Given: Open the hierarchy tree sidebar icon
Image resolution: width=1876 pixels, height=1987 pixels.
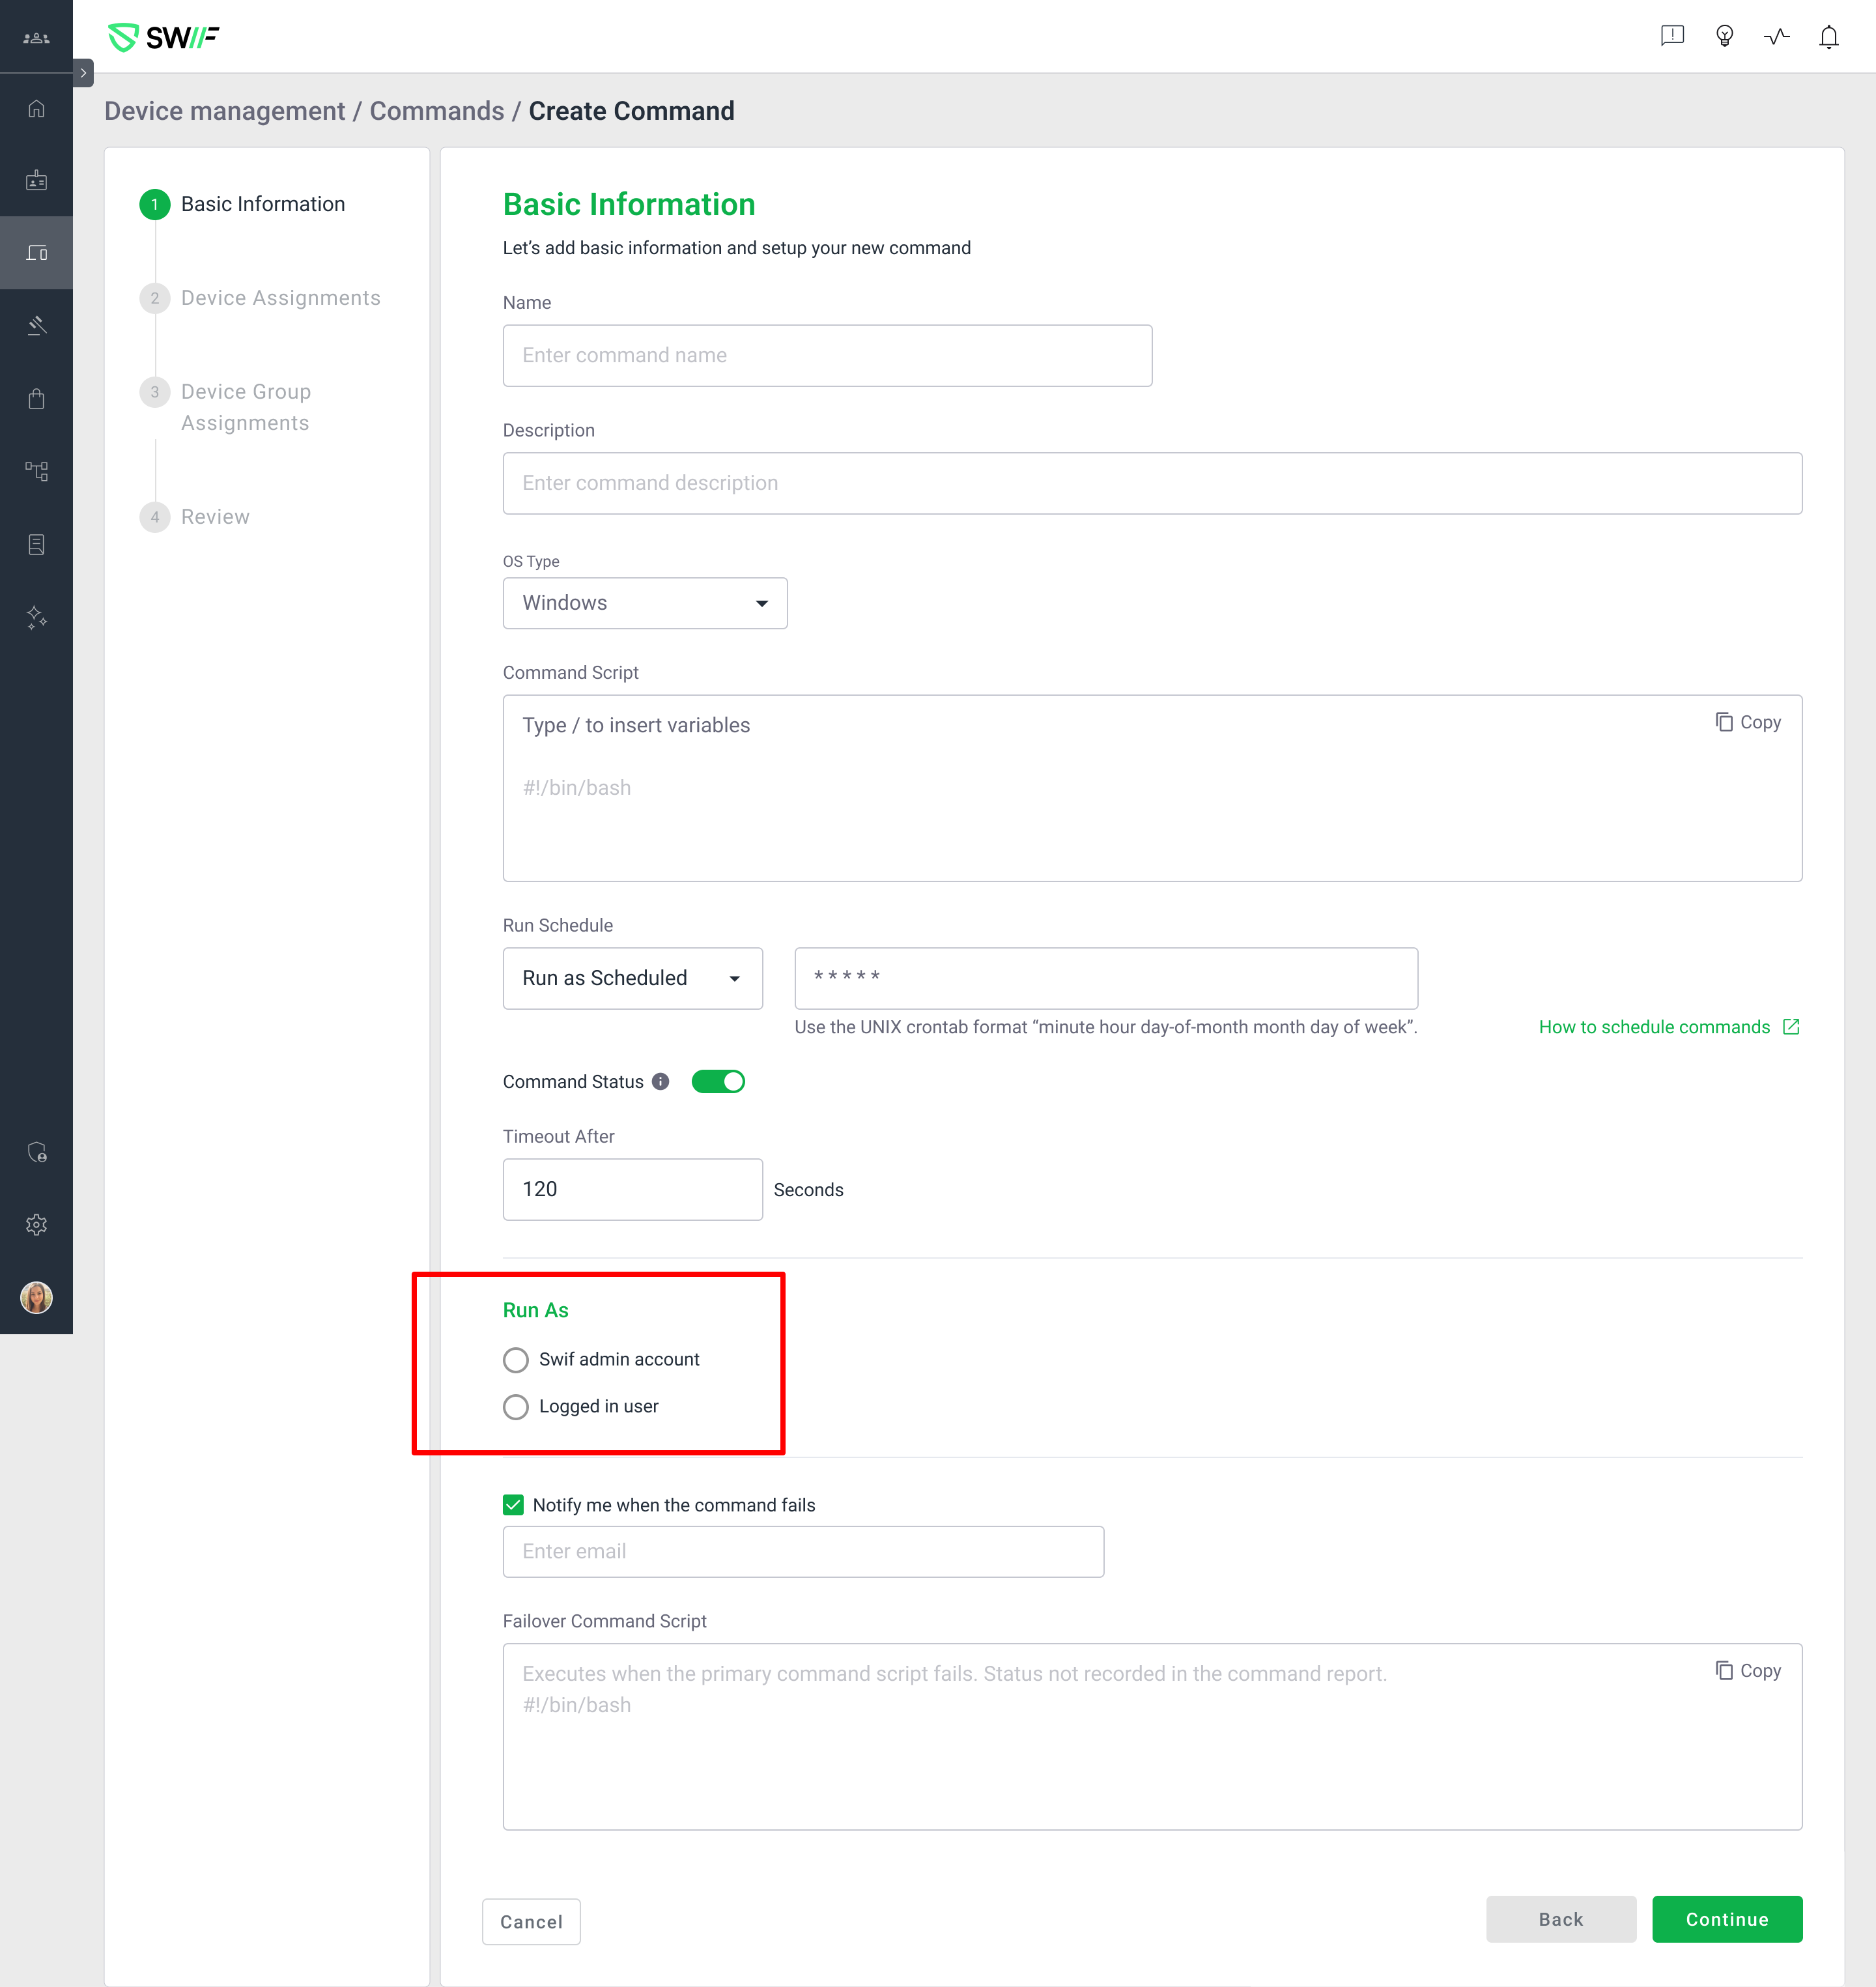Looking at the screenshot, I should click(36, 471).
